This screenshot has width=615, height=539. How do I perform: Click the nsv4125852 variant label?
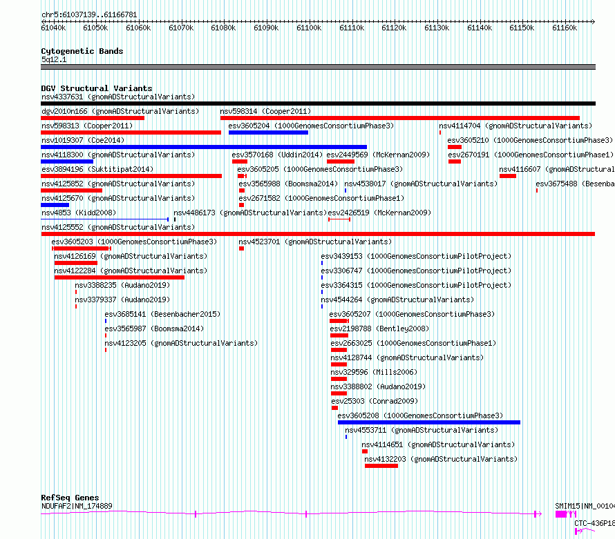pos(118,184)
